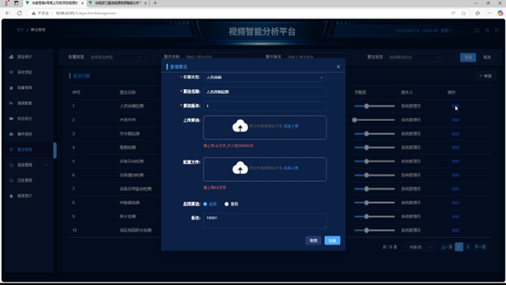Click the edit link in row 4
This screenshot has width=506, height=285.
pyautogui.click(x=456, y=147)
